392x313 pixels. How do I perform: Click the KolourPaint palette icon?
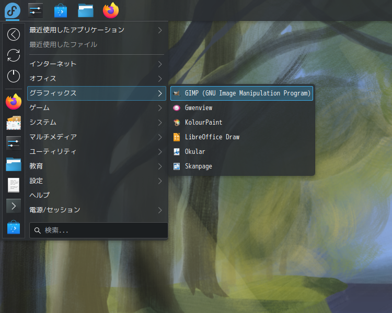tap(177, 122)
